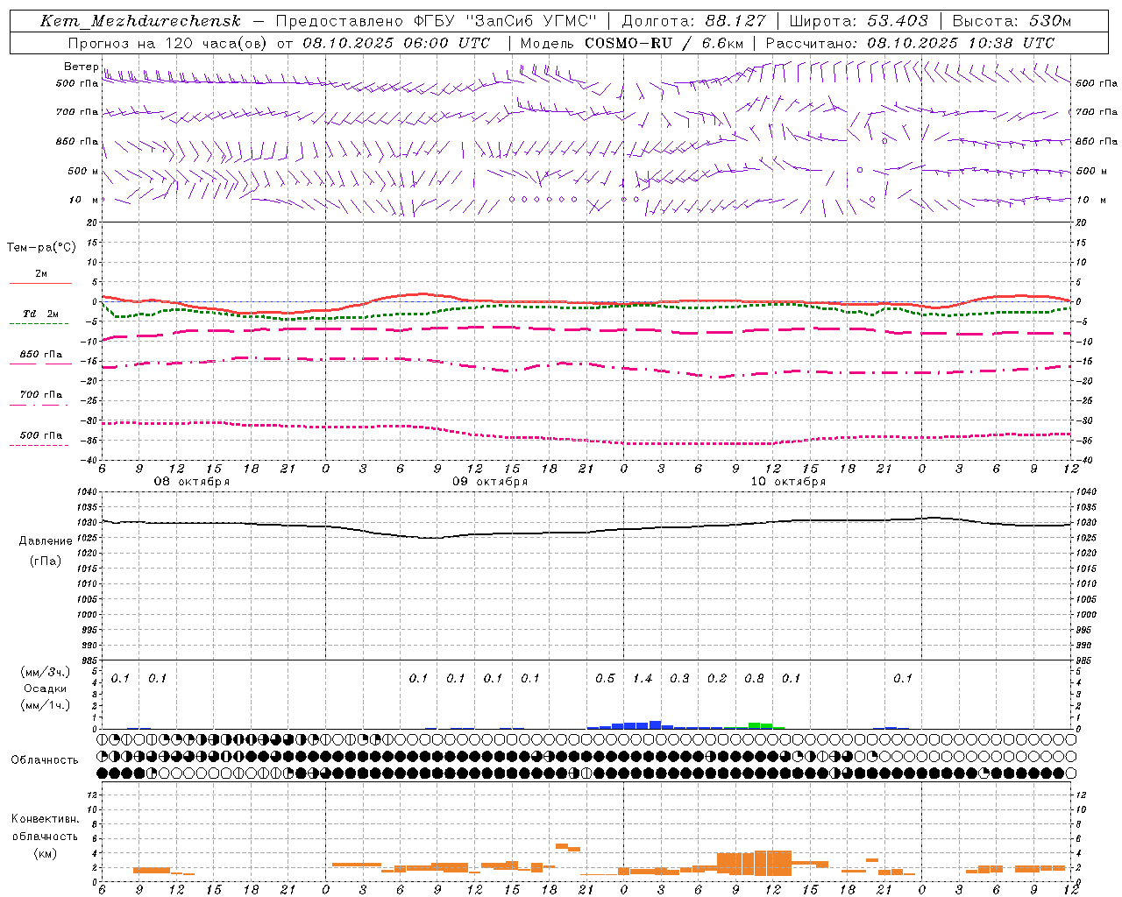Click the (мм/3ч.) units label

tap(46, 672)
